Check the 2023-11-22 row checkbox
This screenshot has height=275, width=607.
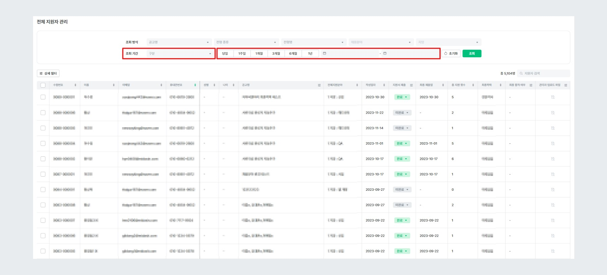click(43, 113)
